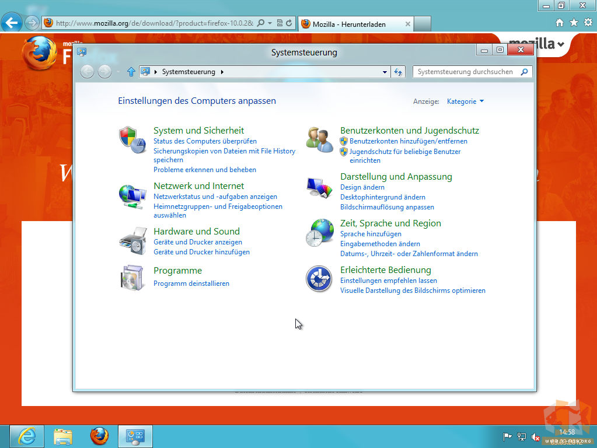Open Internet Explorer tools gear
The height and width of the screenshot is (448, 597).
tap(588, 23)
